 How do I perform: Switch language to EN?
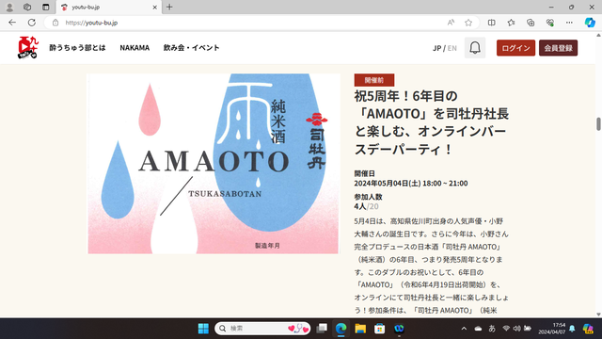(451, 48)
